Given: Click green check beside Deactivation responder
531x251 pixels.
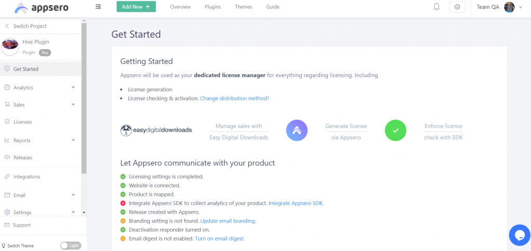Looking at the screenshot, I should tap(123, 230).
